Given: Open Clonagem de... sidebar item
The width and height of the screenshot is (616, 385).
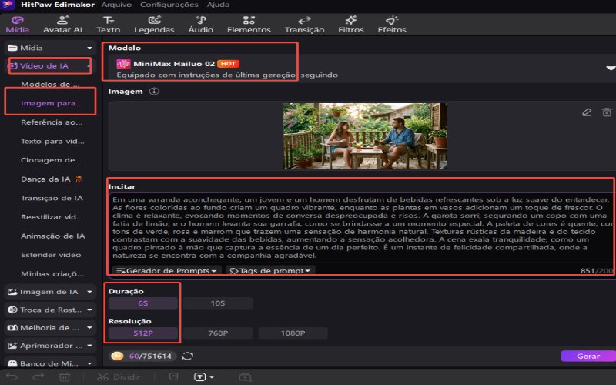Looking at the screenshot, I should pos(52,160).
